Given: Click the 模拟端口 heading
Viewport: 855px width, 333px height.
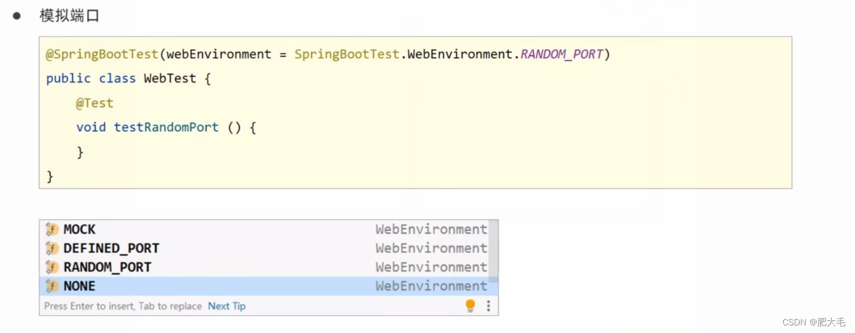Looking at the screenshot, I should (x=69, y=16).
